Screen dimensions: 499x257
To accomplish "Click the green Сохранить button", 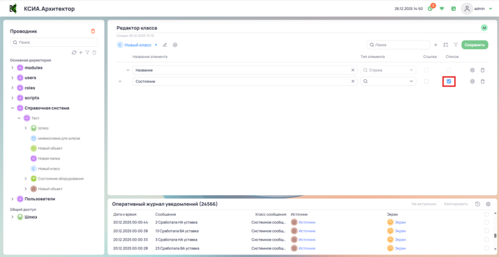I will coord(475,45).
